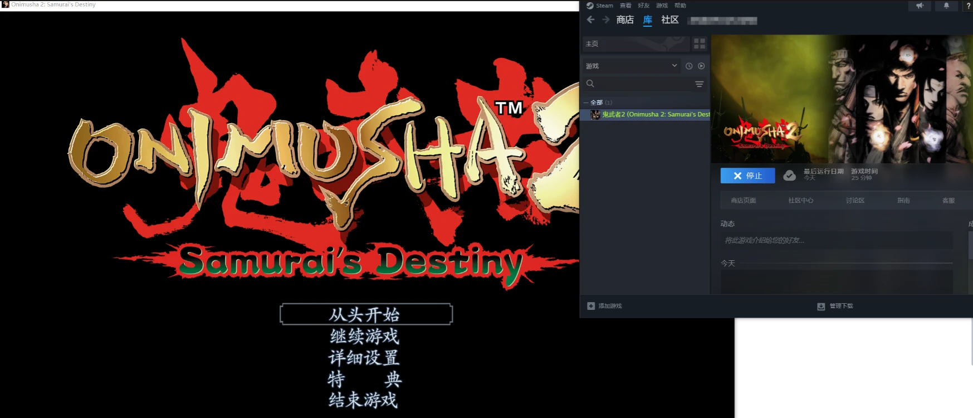The height and width of the screenshot is (418, 973).
Task: Switch to the 库 library tab
Action: [648, 20]
